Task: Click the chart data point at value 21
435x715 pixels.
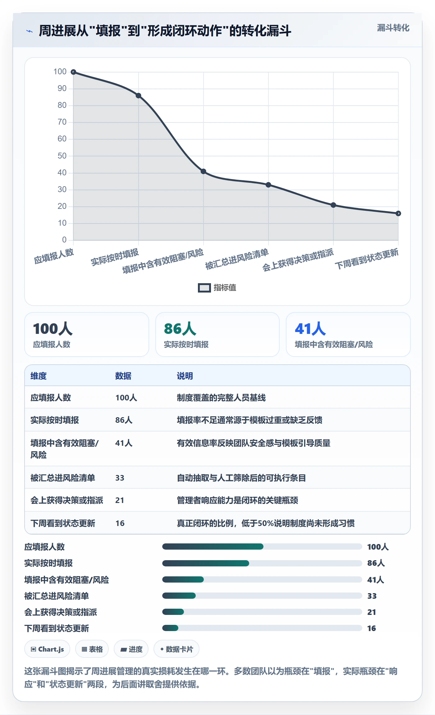Action: pyautogui.click(x=333, y=205)
